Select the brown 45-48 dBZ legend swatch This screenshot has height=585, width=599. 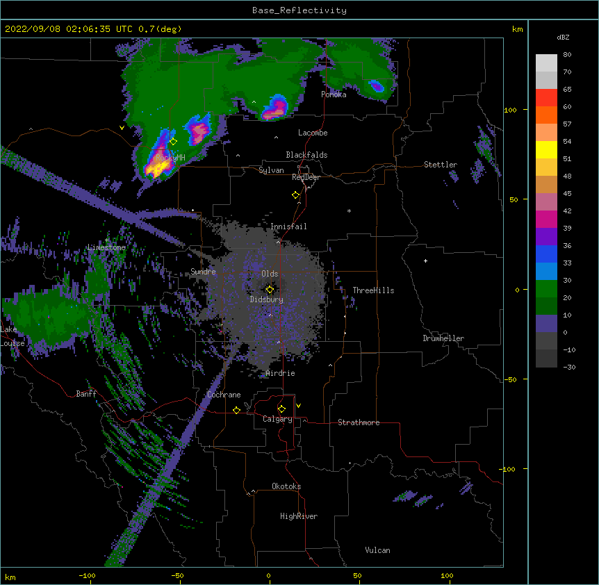click(x=546, y=184)
